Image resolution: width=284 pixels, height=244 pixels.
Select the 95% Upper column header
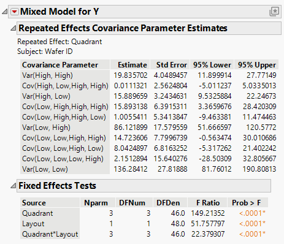point(257,65)
